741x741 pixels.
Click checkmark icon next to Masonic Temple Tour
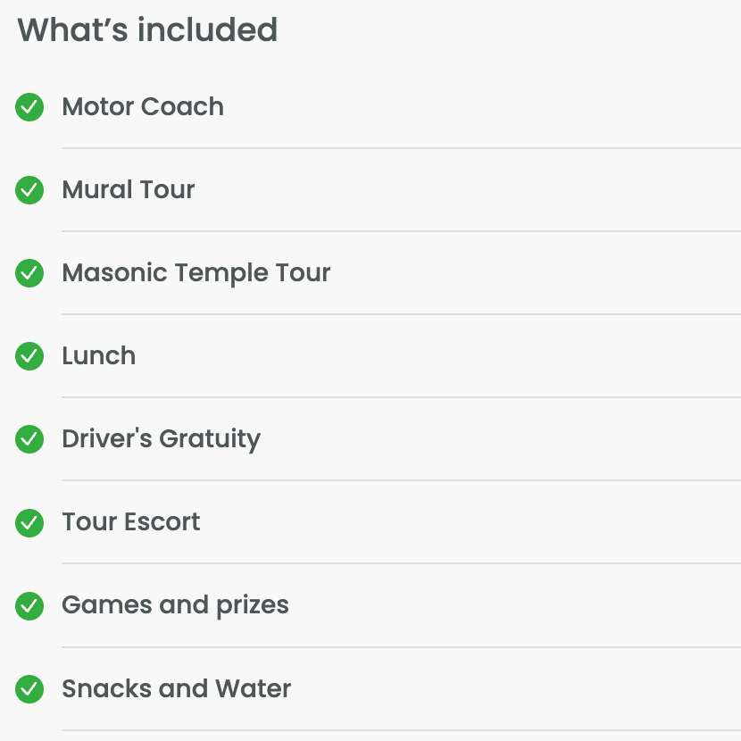click(x=29, y=273)
